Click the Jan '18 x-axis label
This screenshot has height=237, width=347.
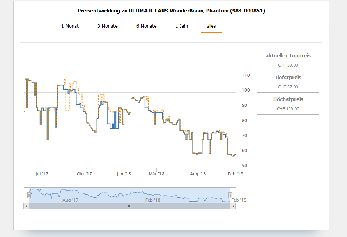pyautogui.click(x=124, y=174)
